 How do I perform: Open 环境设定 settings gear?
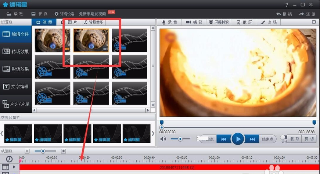click(56, 14)
